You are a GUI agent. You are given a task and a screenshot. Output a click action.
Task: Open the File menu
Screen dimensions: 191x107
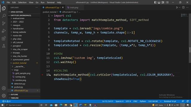pyautogui.click(x=8, y=2)
